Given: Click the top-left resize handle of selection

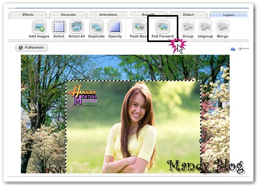Looking at the screenshot, I should [66, 80].
